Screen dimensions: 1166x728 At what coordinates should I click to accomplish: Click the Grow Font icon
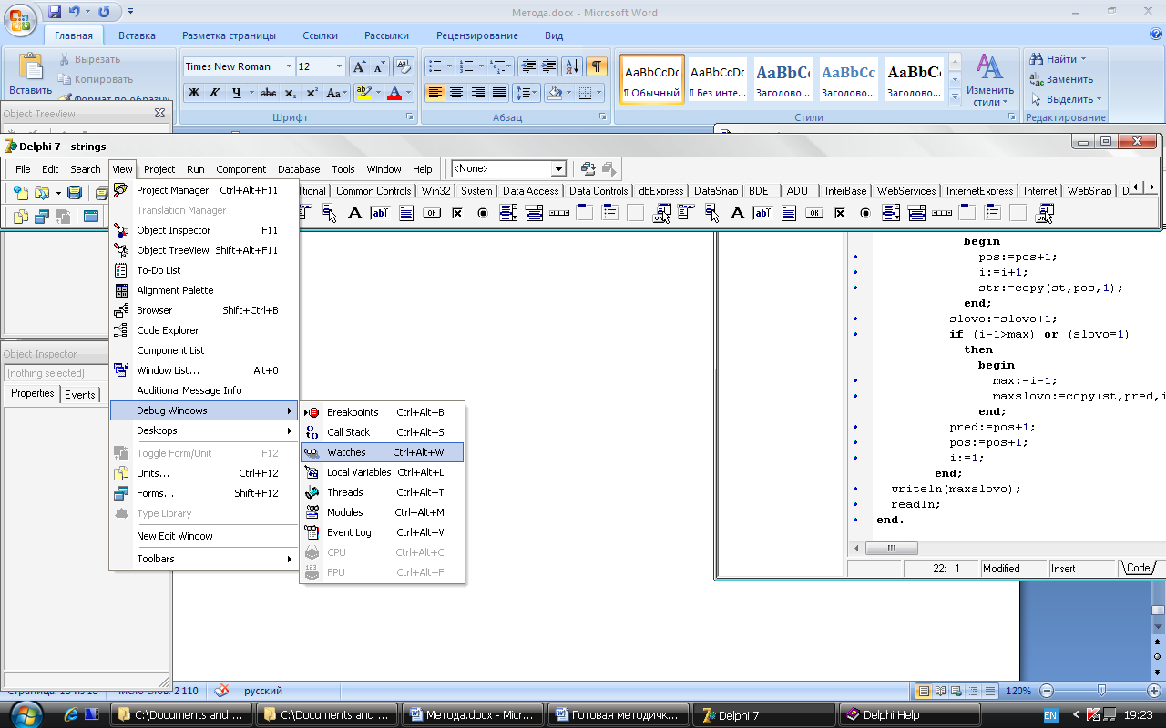point(360,66)
